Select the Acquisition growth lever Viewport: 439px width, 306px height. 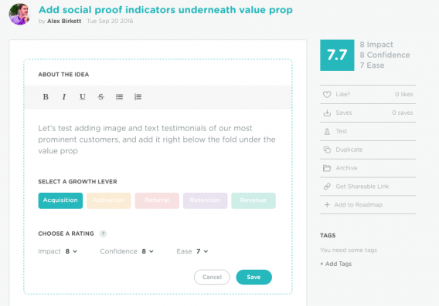[60, 200]
